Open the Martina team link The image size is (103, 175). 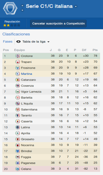(x=26, y=74)
